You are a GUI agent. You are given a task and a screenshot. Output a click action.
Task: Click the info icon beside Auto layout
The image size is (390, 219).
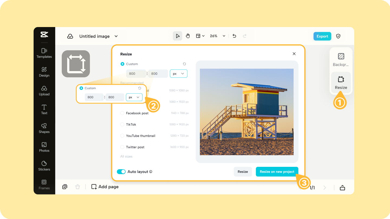[151, 172]
